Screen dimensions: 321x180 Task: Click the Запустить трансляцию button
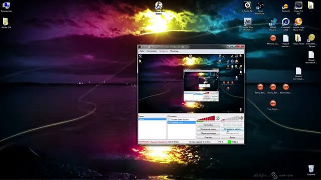click(232, 125)
